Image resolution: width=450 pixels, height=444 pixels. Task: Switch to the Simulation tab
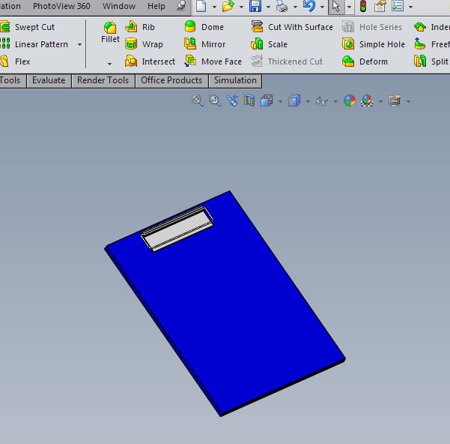point(235,80)
